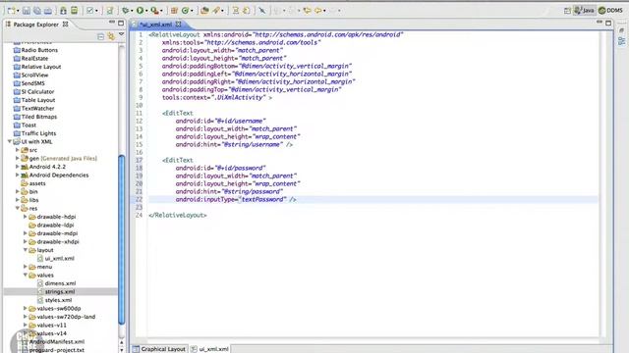The width and height of the screenshot is (629, 353).
Task: Click the android:hint="@string/username" line
Action: click(x=234, y=144)
